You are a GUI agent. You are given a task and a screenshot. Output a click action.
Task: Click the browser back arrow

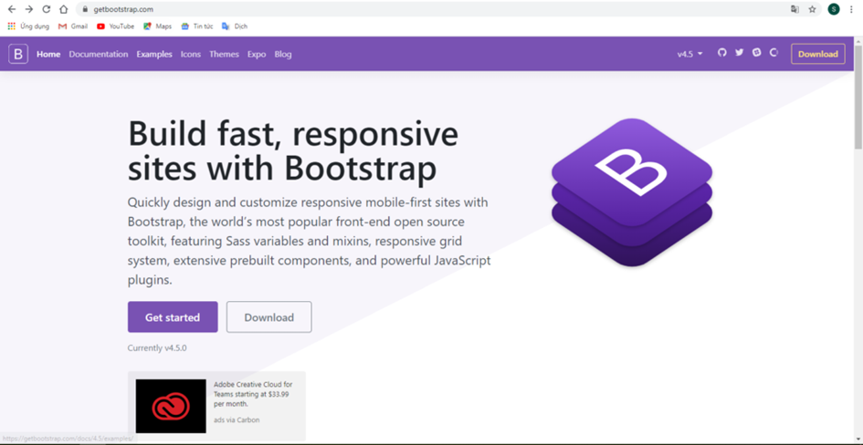12,9
